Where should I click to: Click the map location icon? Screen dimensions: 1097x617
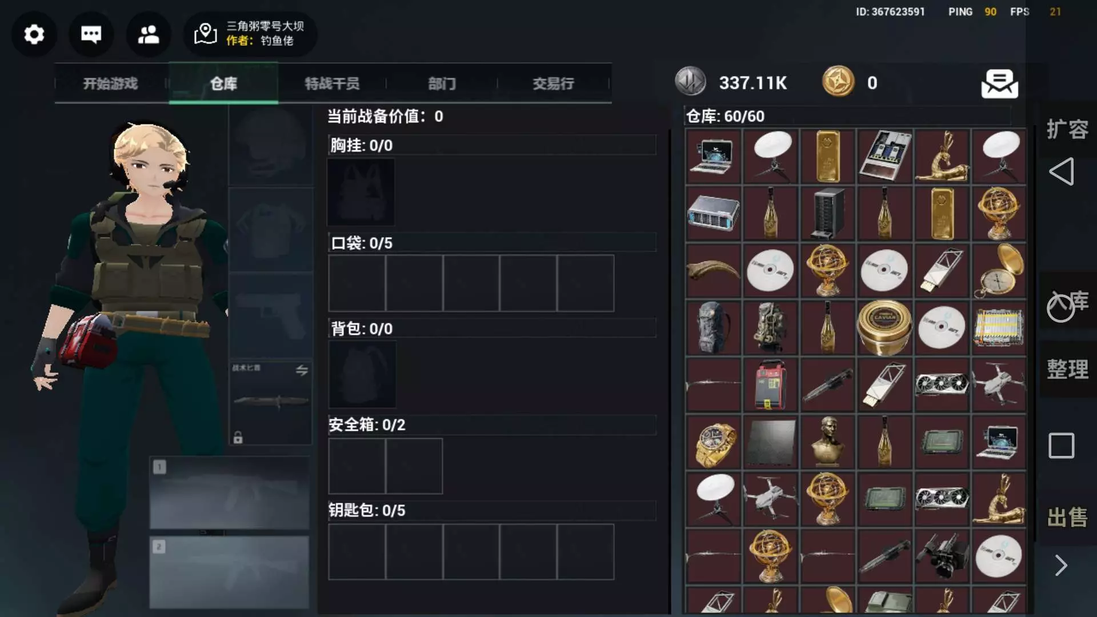[206, 34]
